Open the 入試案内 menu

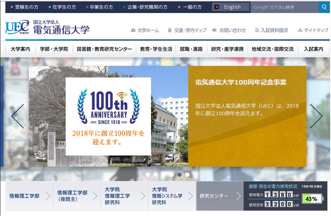[313, 49]
